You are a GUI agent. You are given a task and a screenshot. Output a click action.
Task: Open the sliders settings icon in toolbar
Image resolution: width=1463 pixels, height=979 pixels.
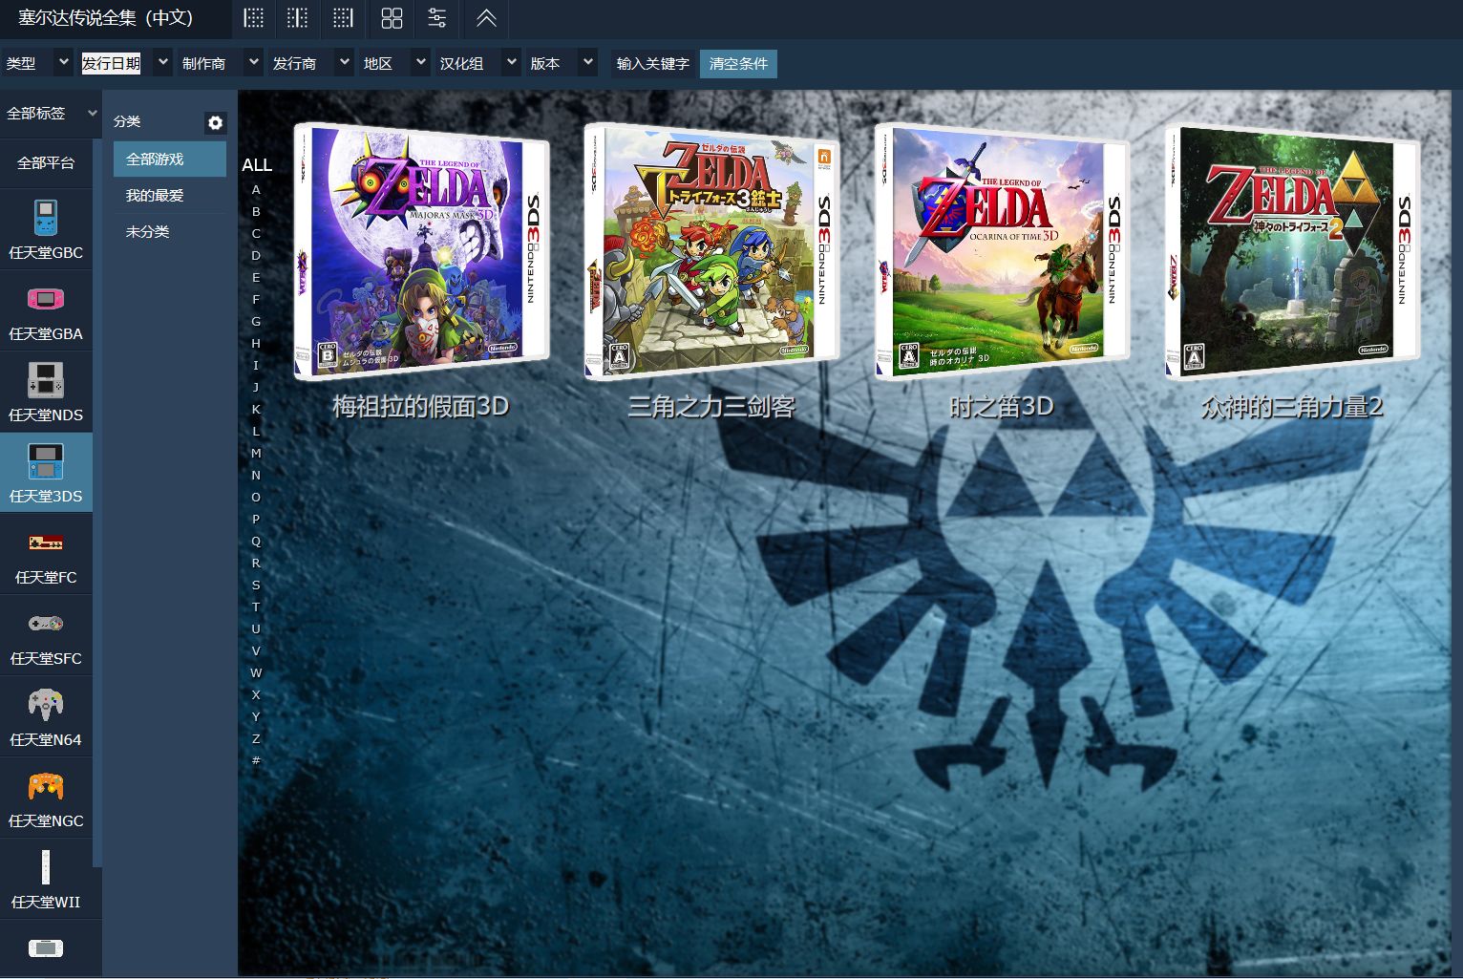(437, 18)
